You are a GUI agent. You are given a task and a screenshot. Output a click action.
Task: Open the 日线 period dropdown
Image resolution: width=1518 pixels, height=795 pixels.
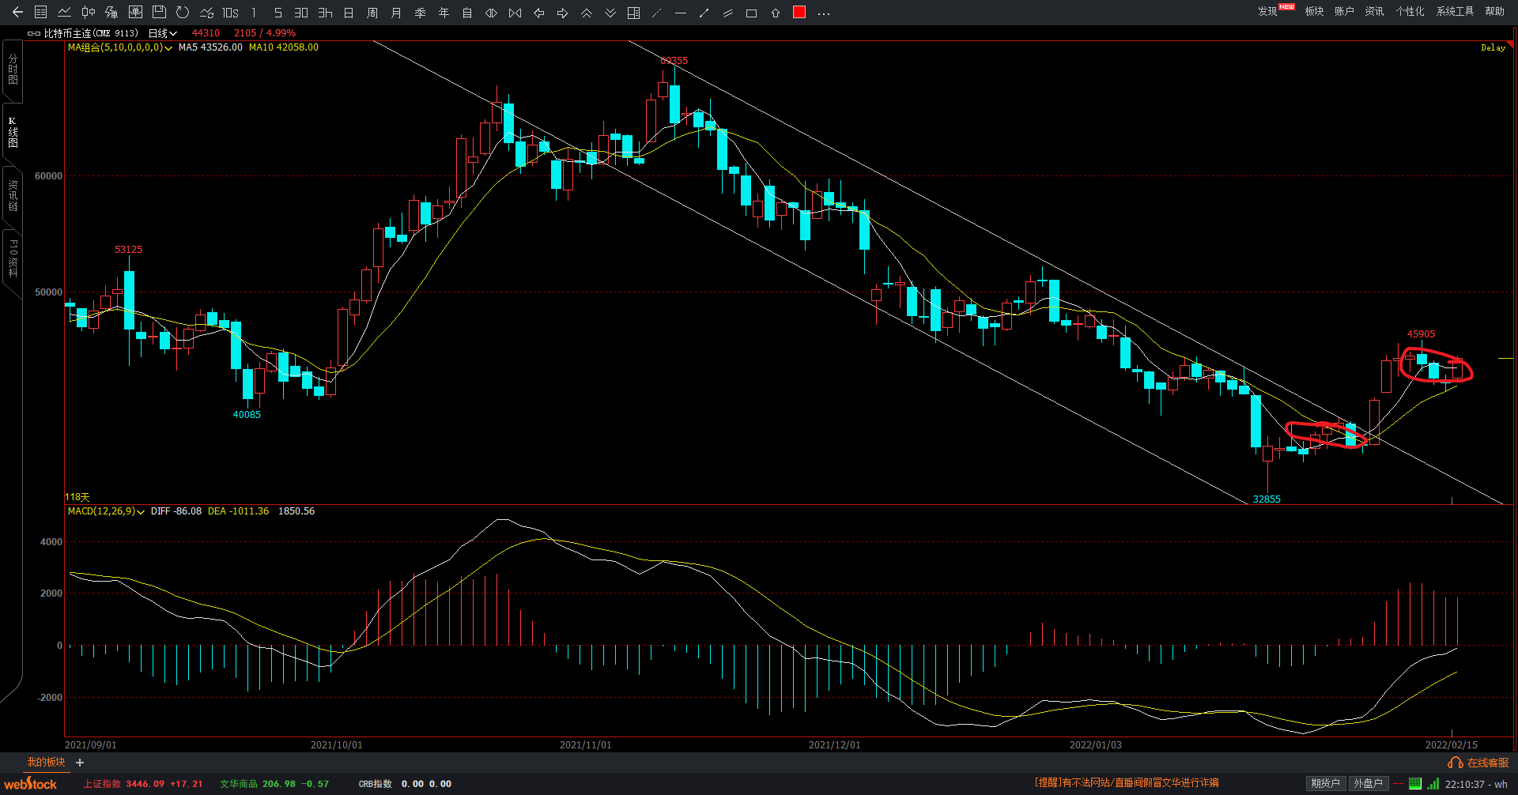pyautogui.click(x=162, y=33)
